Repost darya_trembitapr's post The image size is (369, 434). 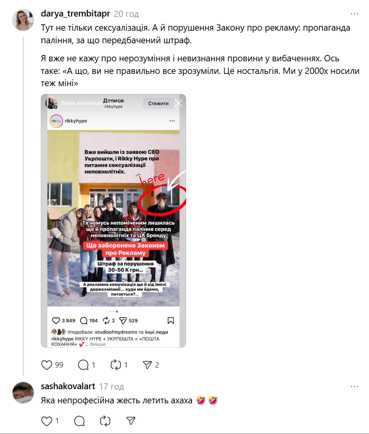pos(115,365)
